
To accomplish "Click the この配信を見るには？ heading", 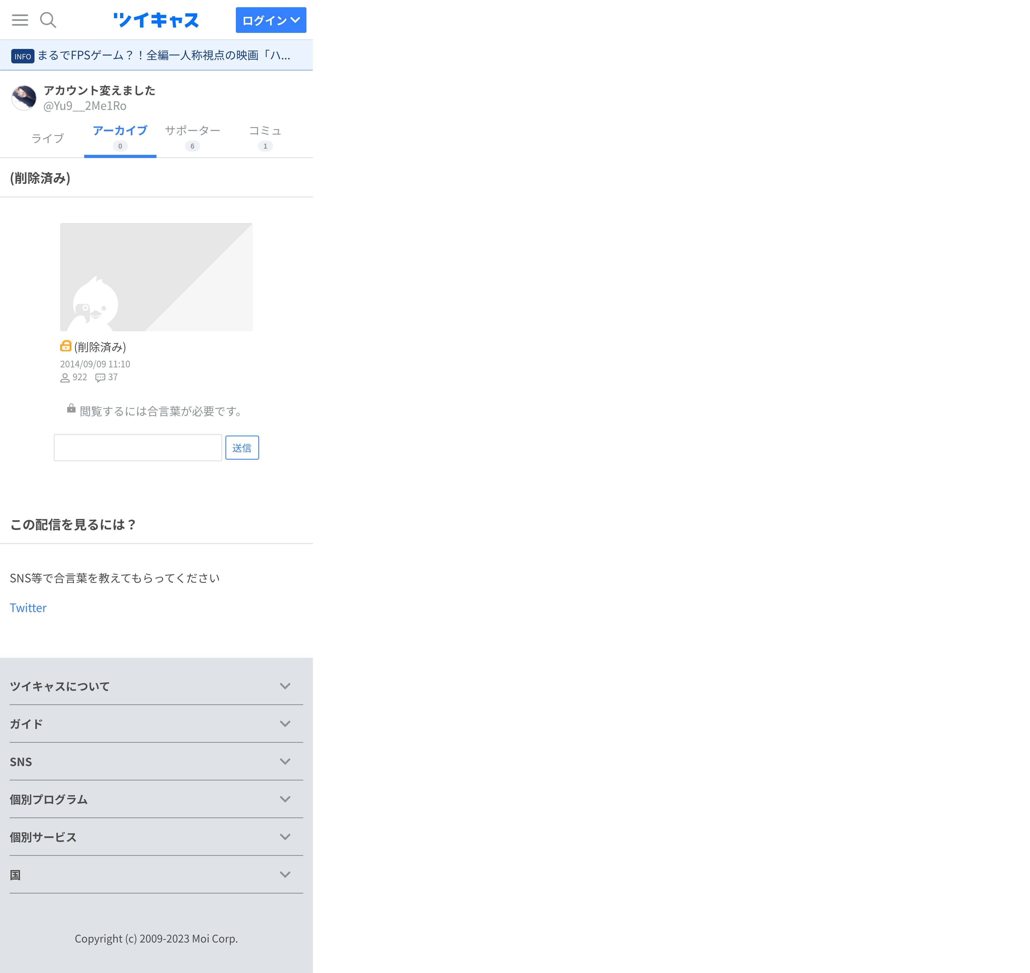I will tap(73, 524).
